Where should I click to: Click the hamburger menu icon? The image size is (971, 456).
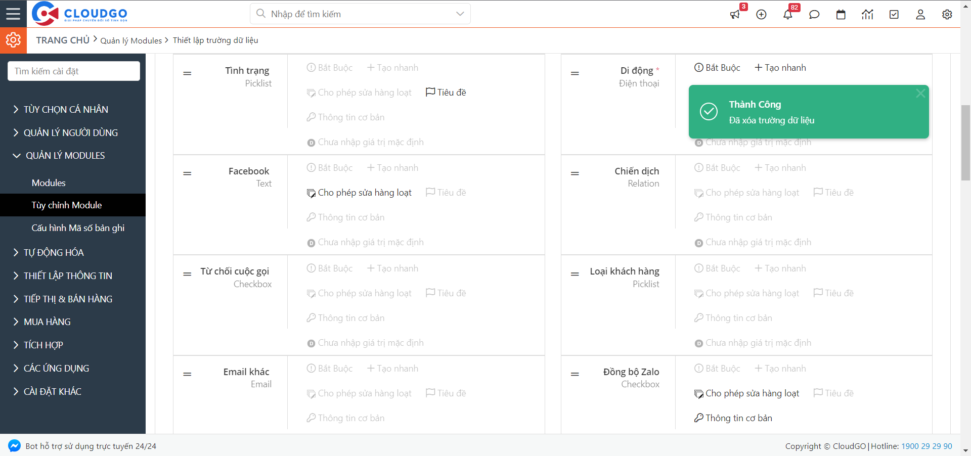tap(13, 14)
